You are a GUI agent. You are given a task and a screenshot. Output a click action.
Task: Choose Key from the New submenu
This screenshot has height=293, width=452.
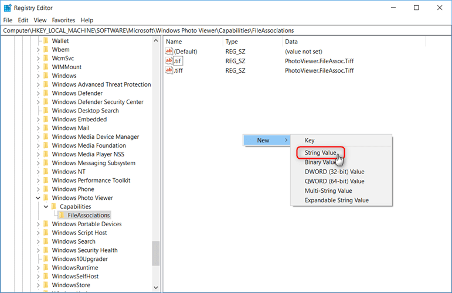click(x=341, y=140)
